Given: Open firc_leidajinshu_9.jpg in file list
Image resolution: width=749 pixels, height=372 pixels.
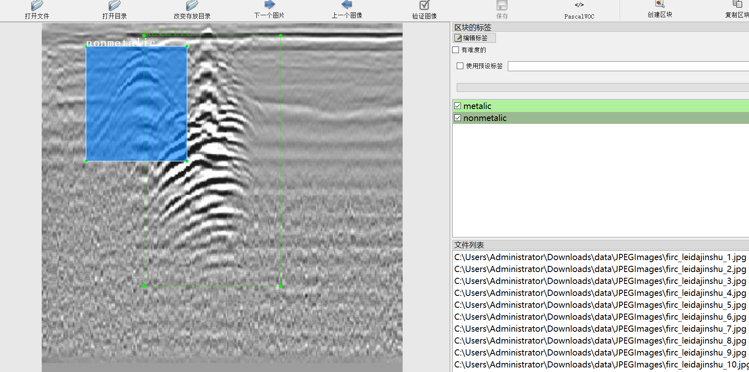Looking at the screenshot, I should pos(600,353).
